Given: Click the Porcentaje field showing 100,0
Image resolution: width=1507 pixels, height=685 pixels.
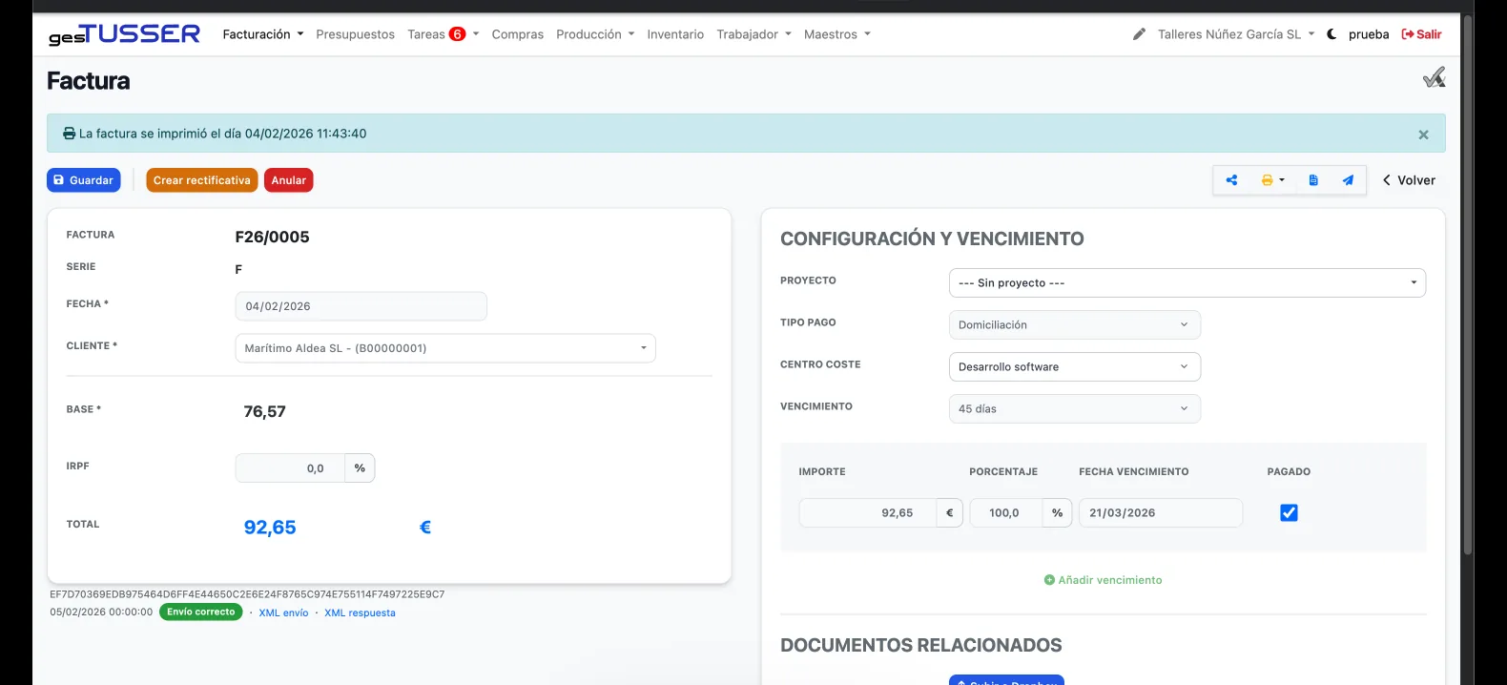Looking at the screenshot, I should click(1006, 513).
